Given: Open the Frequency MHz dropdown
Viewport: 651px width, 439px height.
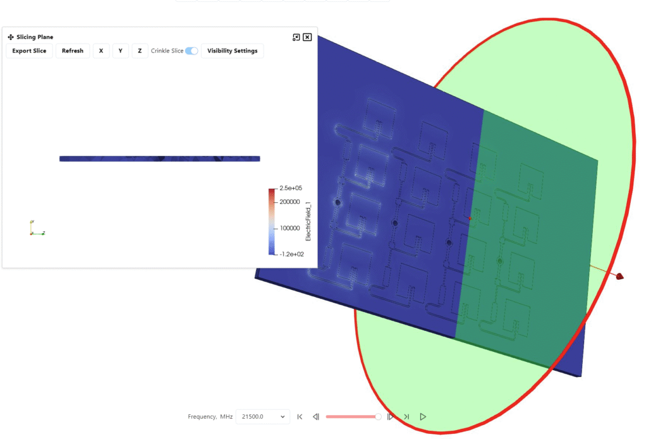Looking at the screenshot, I should 262,417.
